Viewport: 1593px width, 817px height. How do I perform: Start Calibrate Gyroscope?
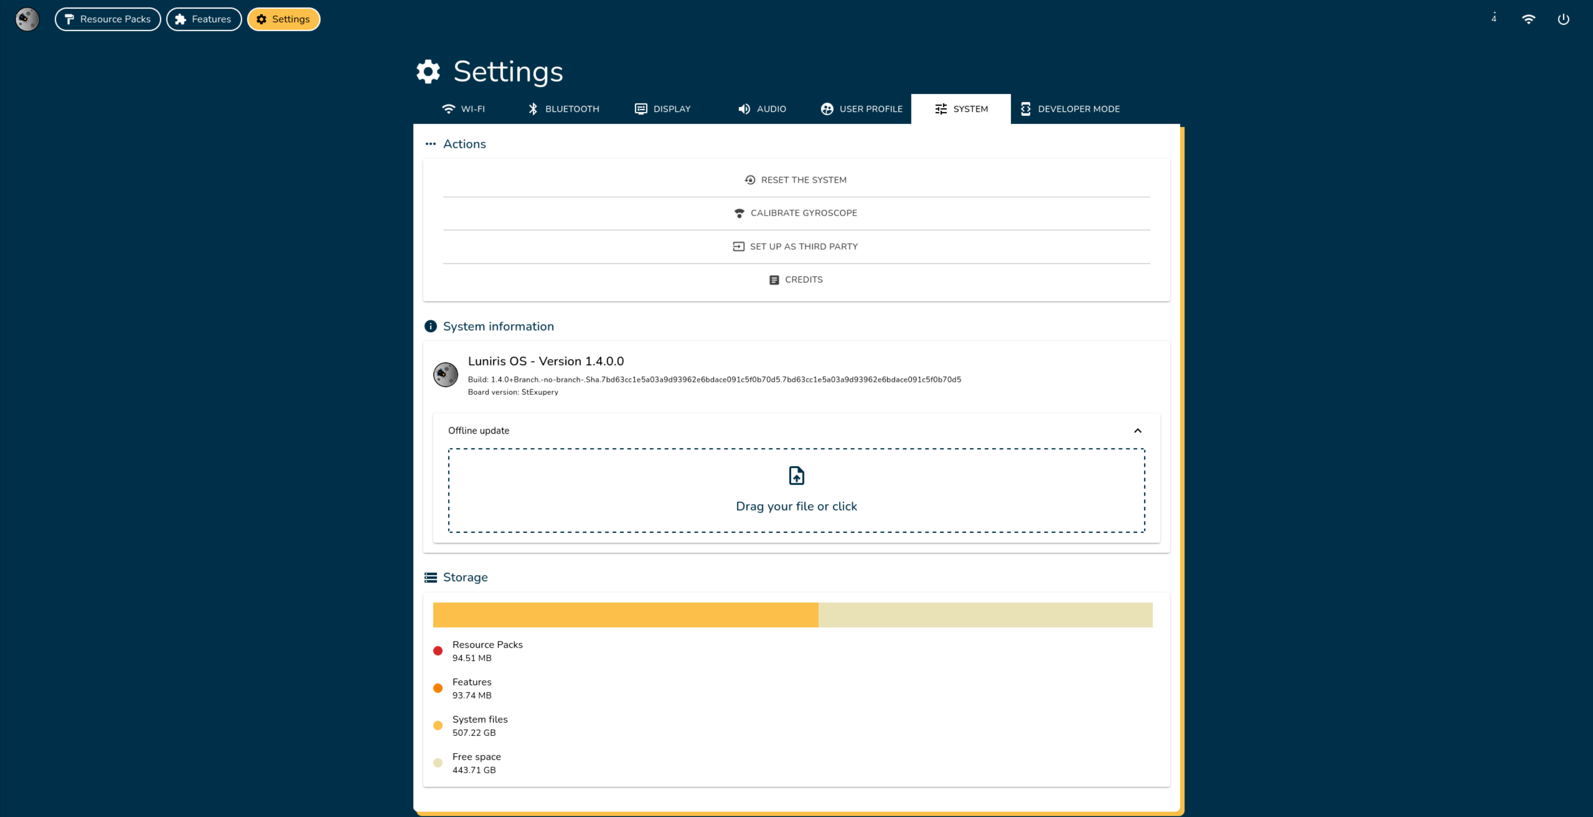tap(796, 213)
